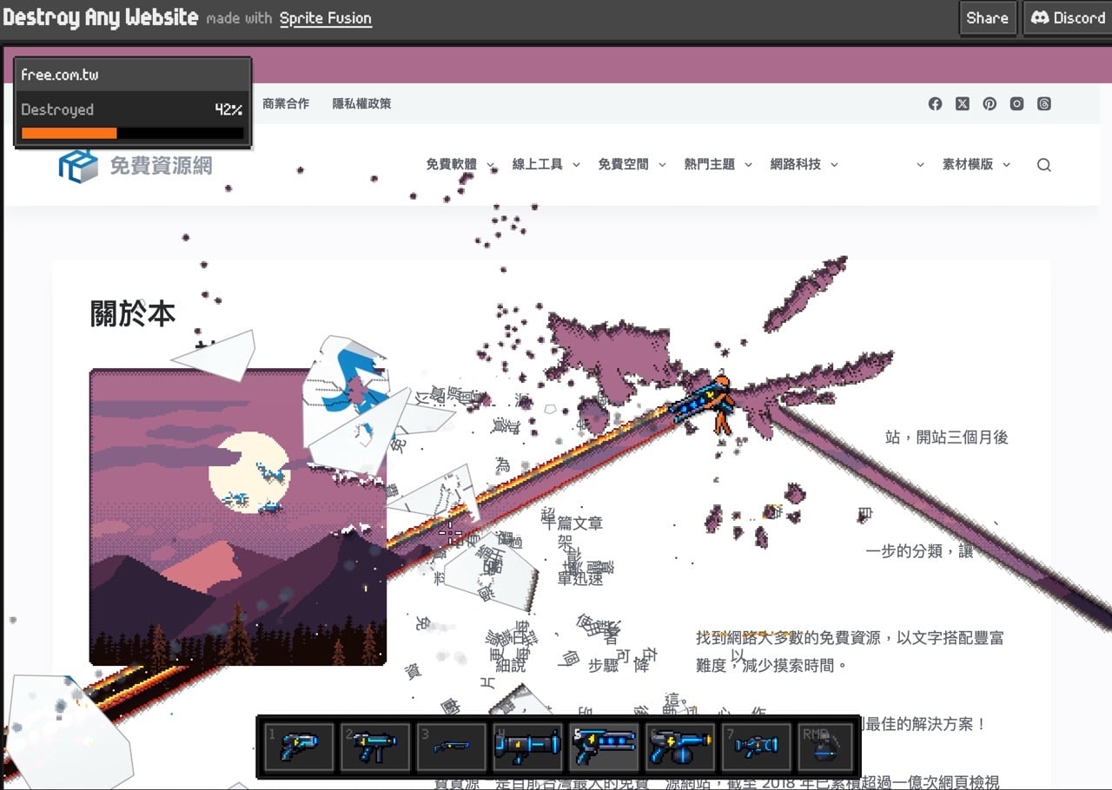Select weapon slot 5 laser gun
Image resolution: width=1112 pixels, height=790 pixels.
pos(604,747)
